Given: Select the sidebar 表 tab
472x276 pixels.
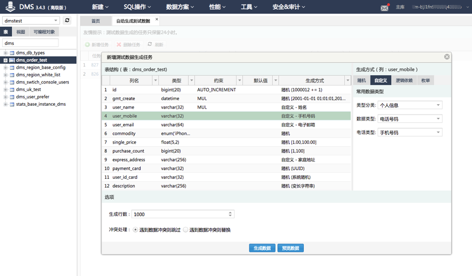Looking at the screenshot, I should tap(5, 32).
